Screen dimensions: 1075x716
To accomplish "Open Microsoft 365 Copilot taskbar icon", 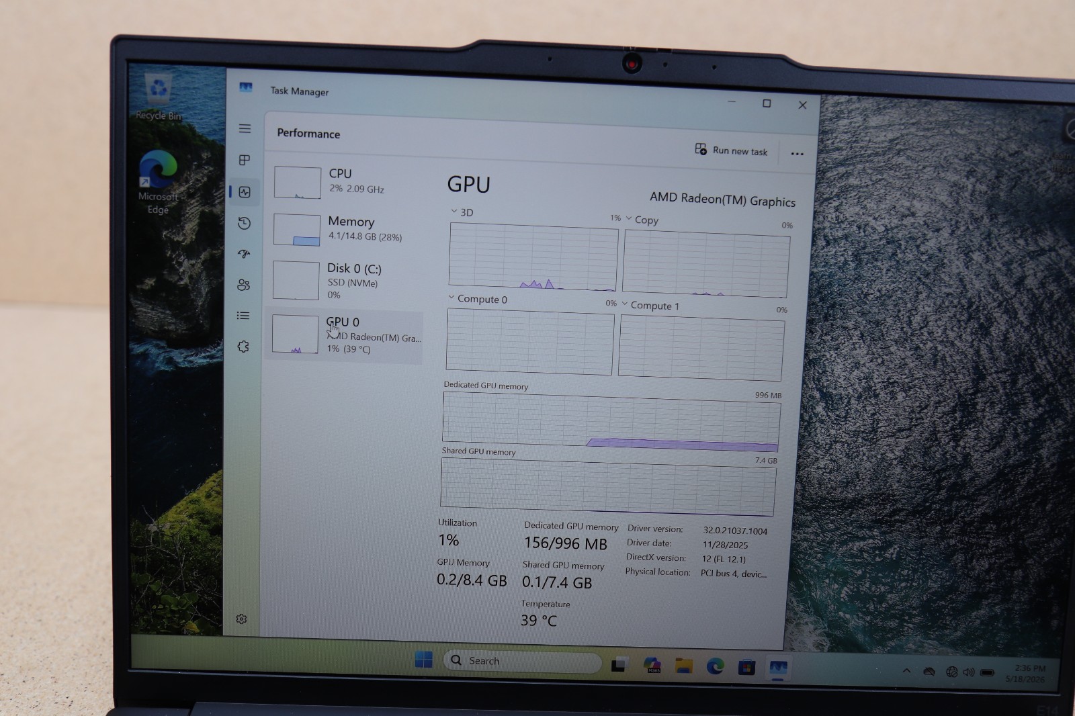I will [652, 665].
